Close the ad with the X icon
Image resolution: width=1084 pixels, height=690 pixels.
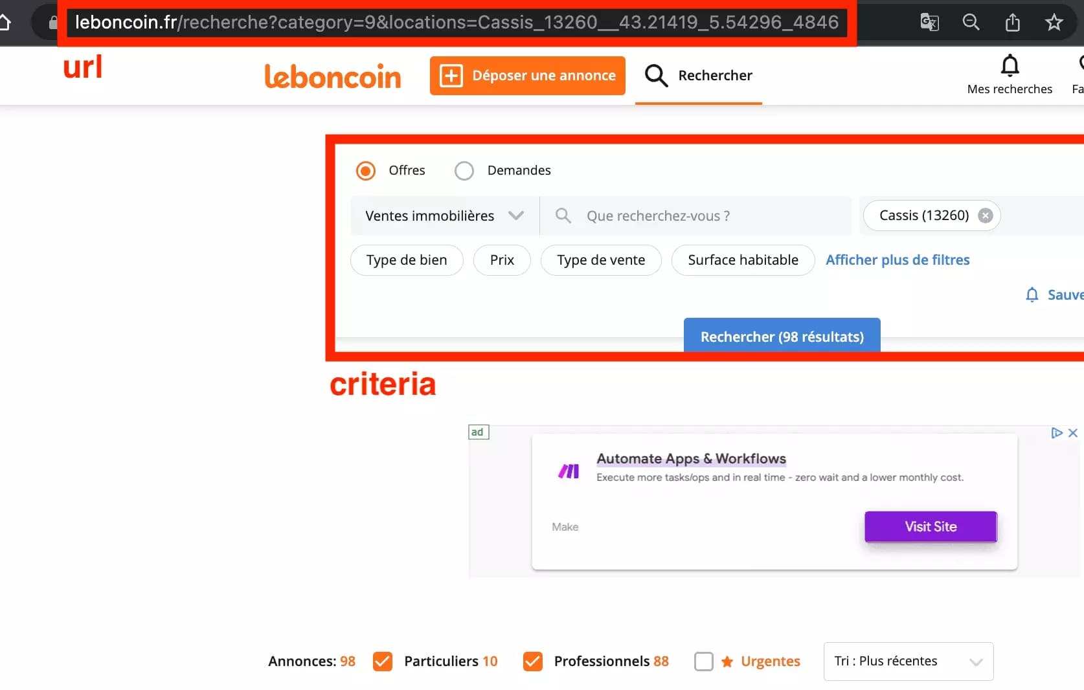coord(1073,432)
